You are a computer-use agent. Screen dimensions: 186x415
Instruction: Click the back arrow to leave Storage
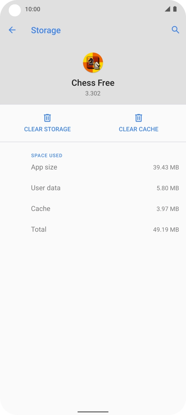click(12, 30)
